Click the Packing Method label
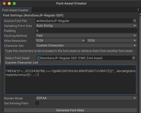The width and height of the screenshot is (141, 113). (x=15, y=36)
